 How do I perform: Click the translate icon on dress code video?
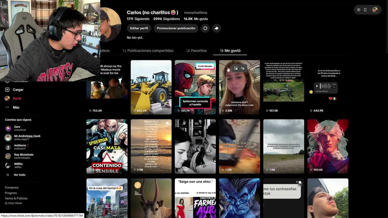243,68
